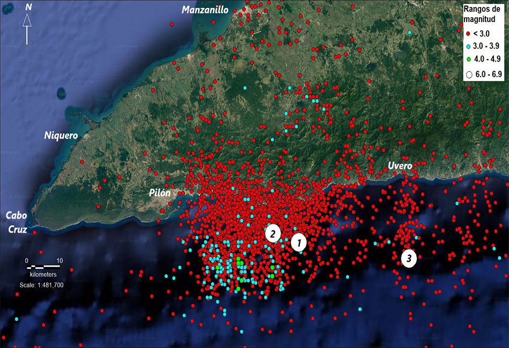Image resolution: width=509 pixels, height=348 pixels.
Task: Click the '3.0 - 3.9' legend text
Action: 487,47
